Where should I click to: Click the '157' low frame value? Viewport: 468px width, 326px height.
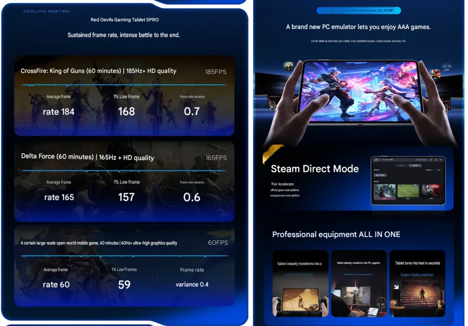126,197
